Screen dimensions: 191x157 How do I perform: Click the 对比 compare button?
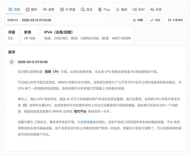[155, 20]
